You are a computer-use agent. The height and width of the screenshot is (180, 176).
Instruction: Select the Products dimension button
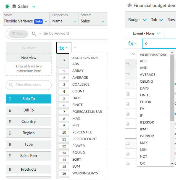pyautogui.click(x=28, y=169)
